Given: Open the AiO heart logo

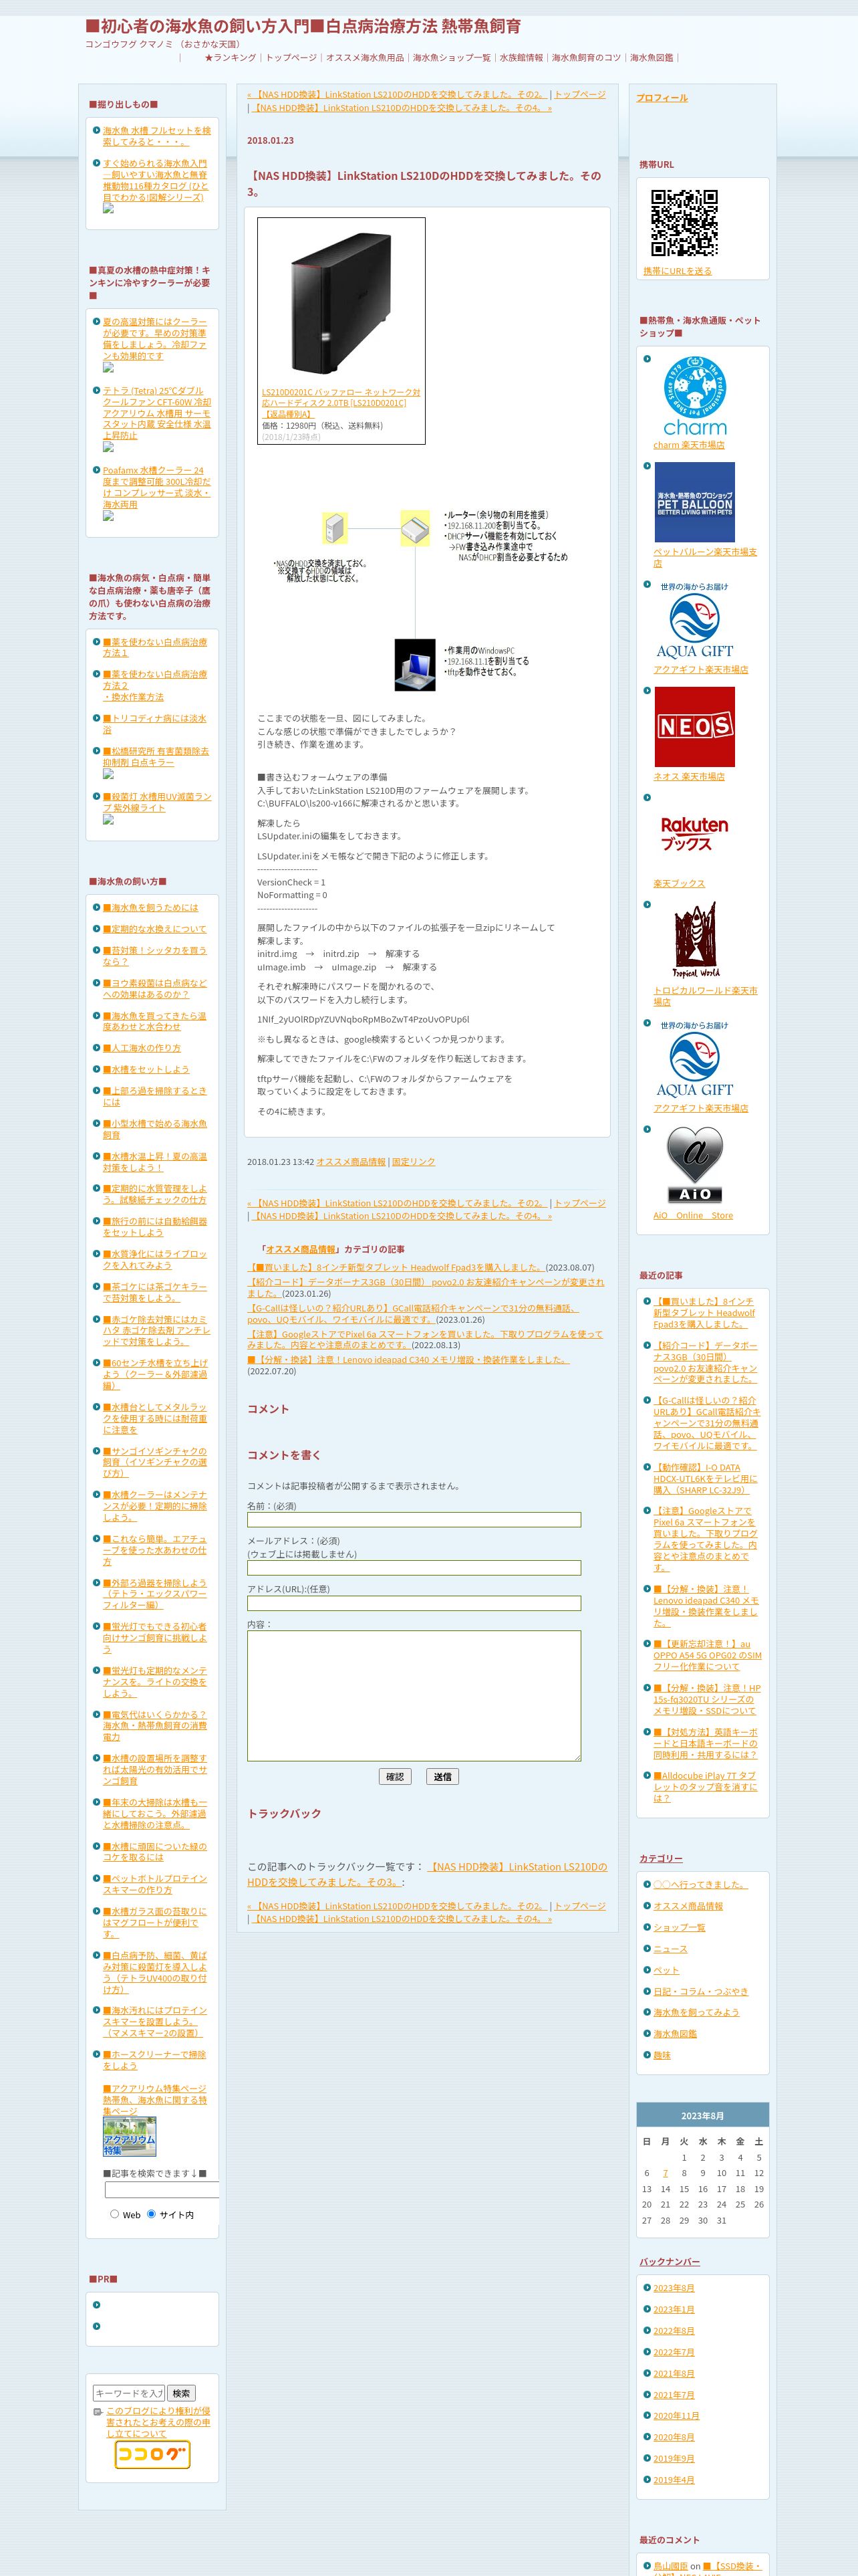Looking at the screenshot, I should point(694,1165).
